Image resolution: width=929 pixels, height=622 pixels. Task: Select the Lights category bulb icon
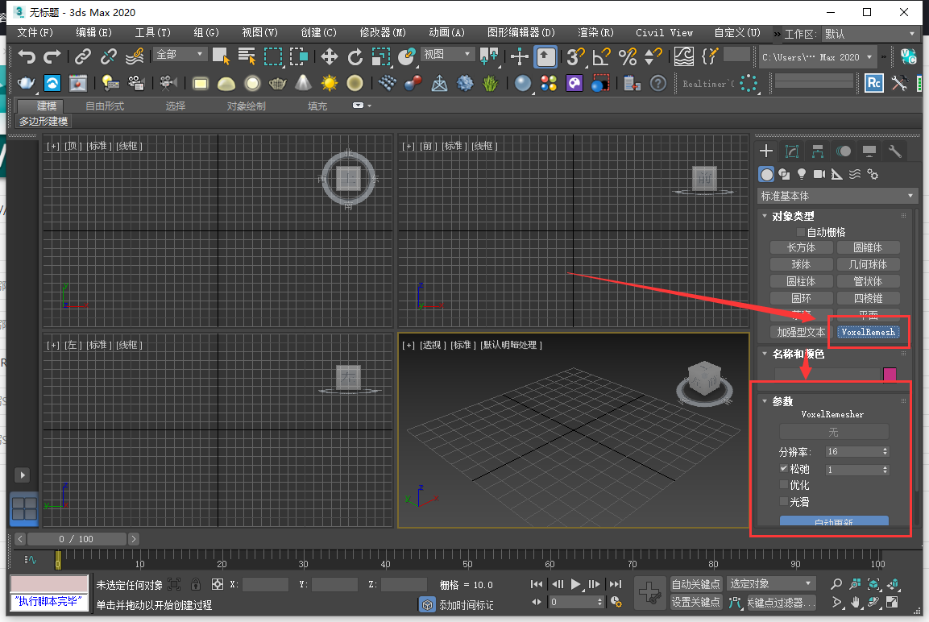click(x=802, y=174)
